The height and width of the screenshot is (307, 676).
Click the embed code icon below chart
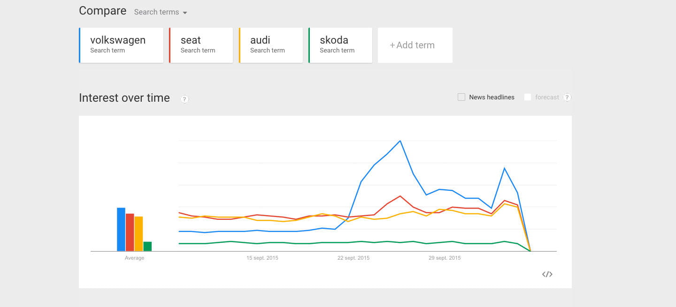547,274
